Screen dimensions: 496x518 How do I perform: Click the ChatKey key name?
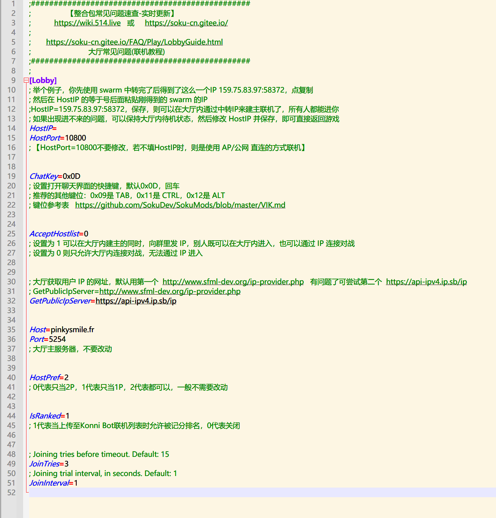coord(44,176)
